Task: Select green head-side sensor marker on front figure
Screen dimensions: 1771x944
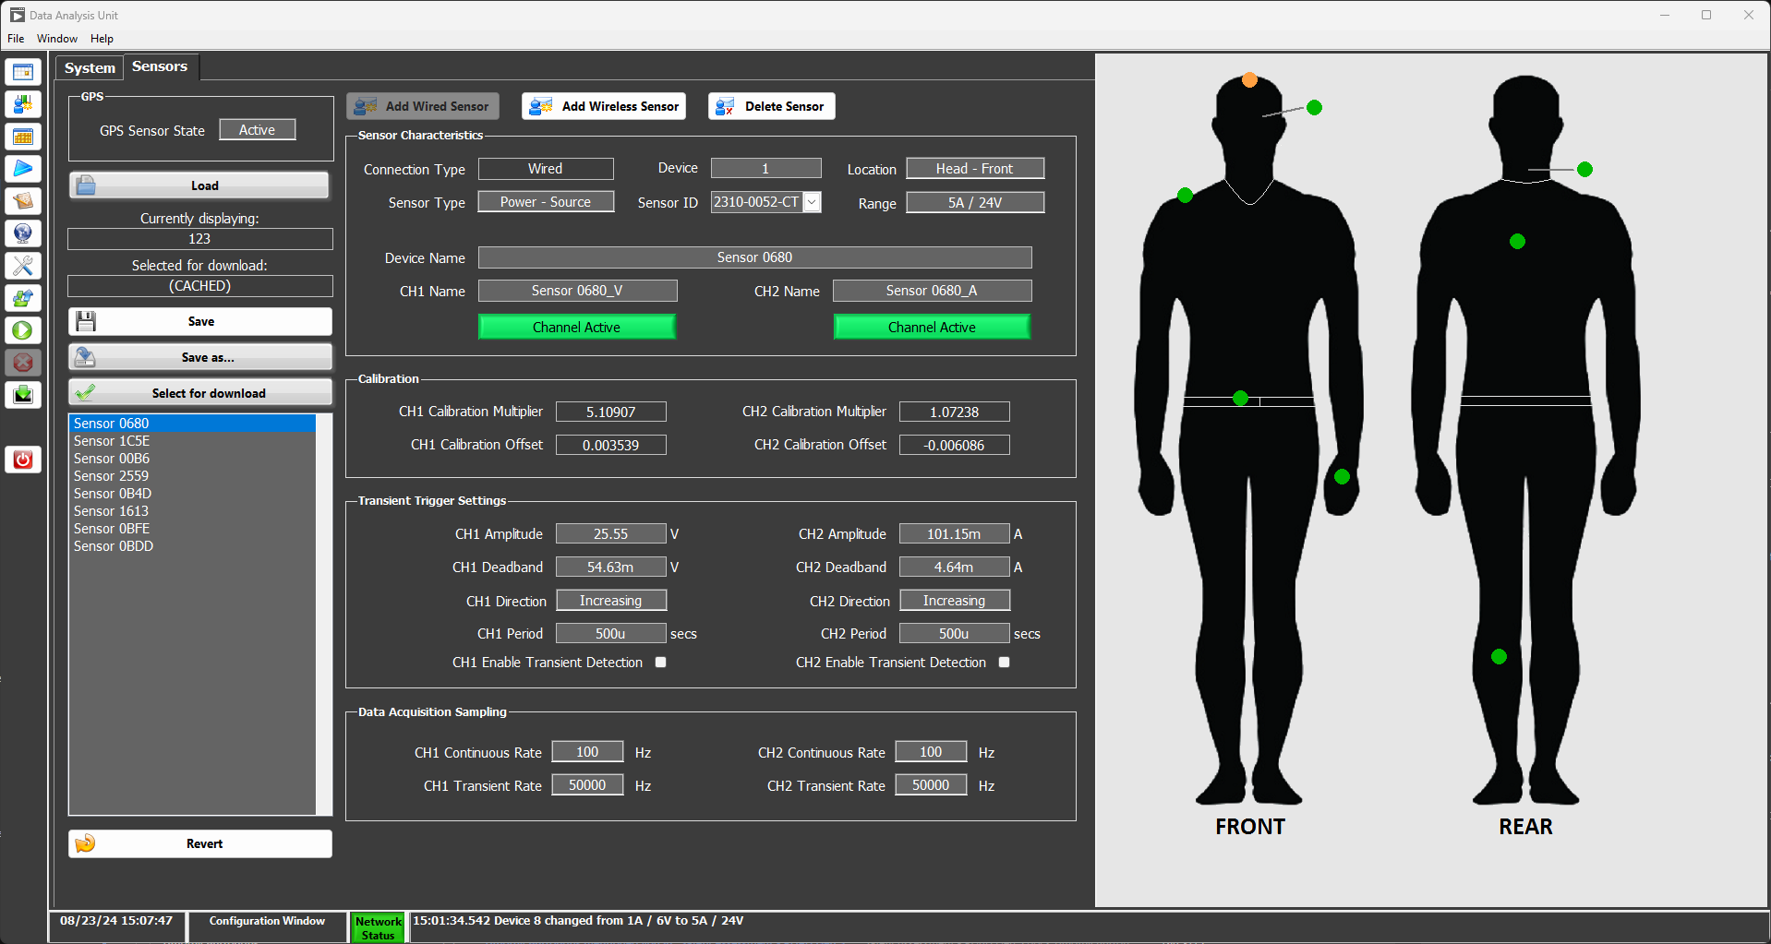Action: tap(1314, 107)
